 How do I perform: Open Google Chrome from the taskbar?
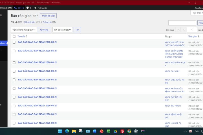coord(129,131)
